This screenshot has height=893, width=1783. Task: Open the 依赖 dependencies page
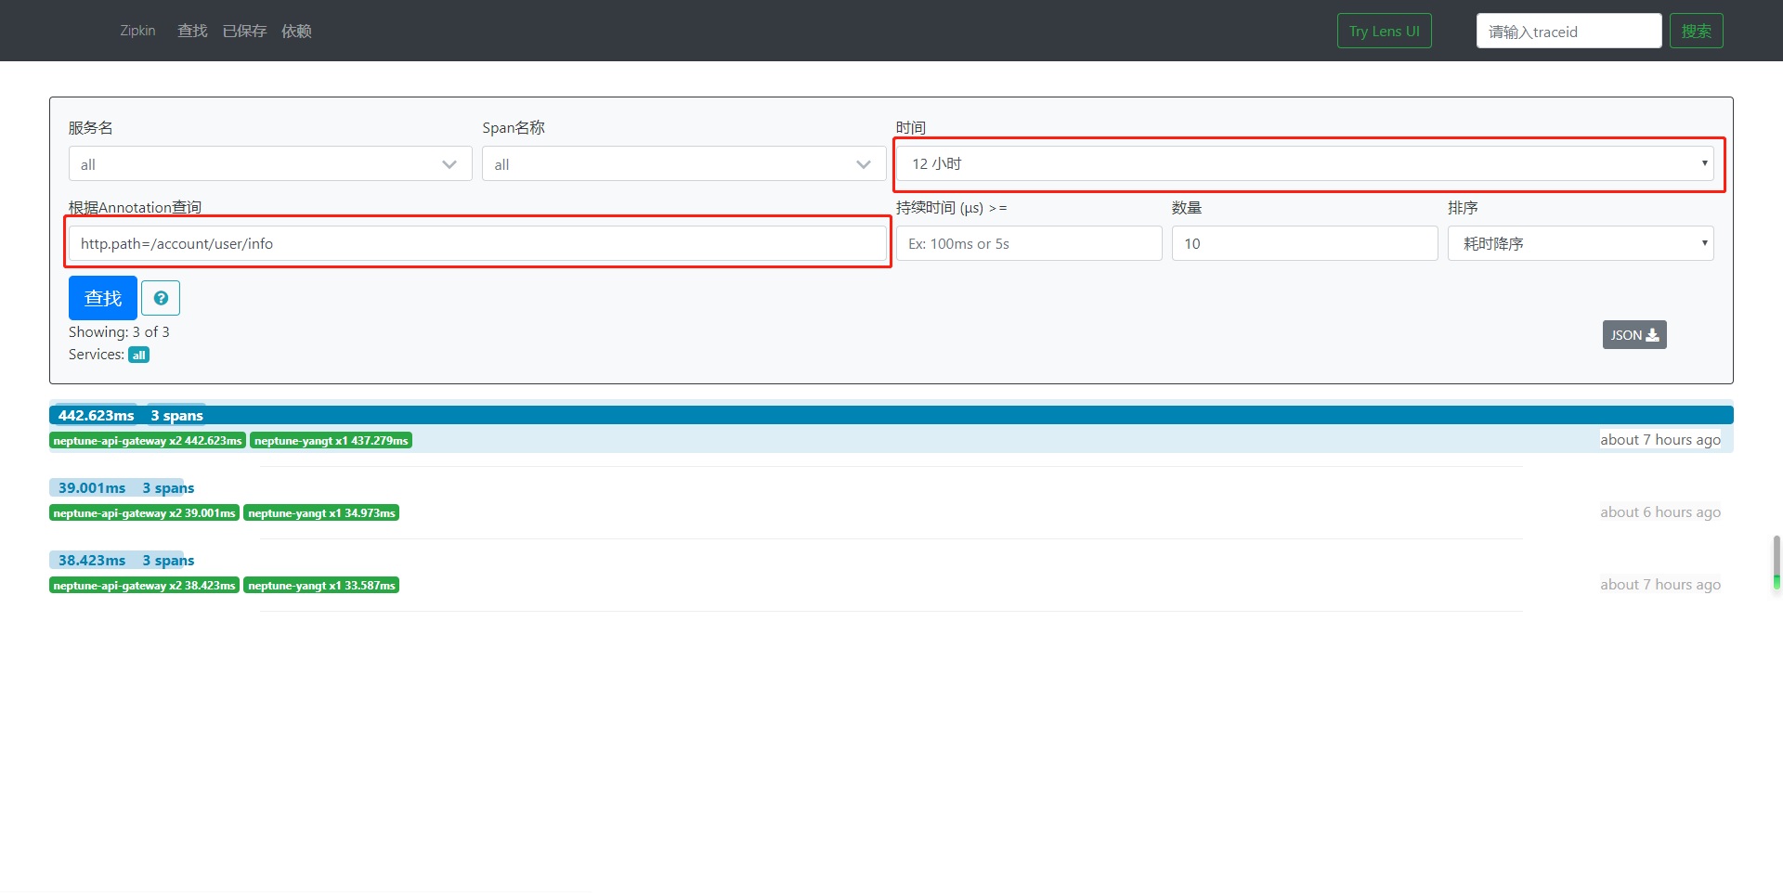tap(296, 31)
